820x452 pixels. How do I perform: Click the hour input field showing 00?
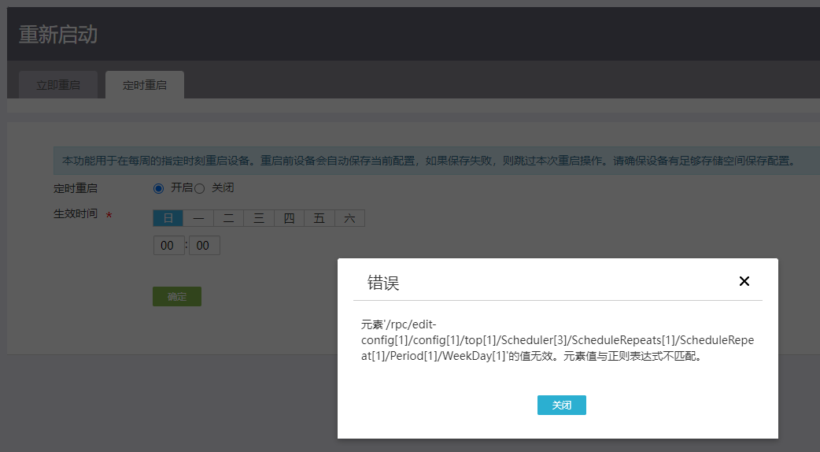tap(169, 246)
